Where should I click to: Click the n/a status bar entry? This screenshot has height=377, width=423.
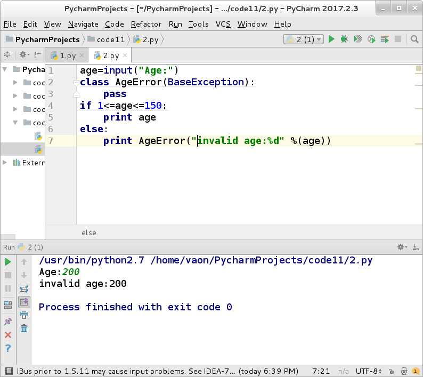tap(343, 372)
